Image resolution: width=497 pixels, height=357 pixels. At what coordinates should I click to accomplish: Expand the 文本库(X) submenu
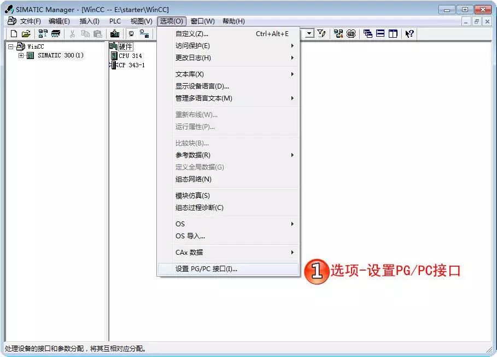[228, 74]
